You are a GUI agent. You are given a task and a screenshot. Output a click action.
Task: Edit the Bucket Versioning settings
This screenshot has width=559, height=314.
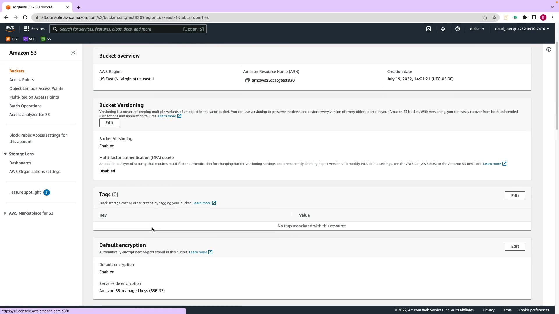[x=109, y=123]
